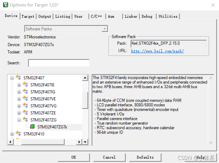Collapse the STM32F407ZG node
This screenshot has width=219, height=163.
19,120
